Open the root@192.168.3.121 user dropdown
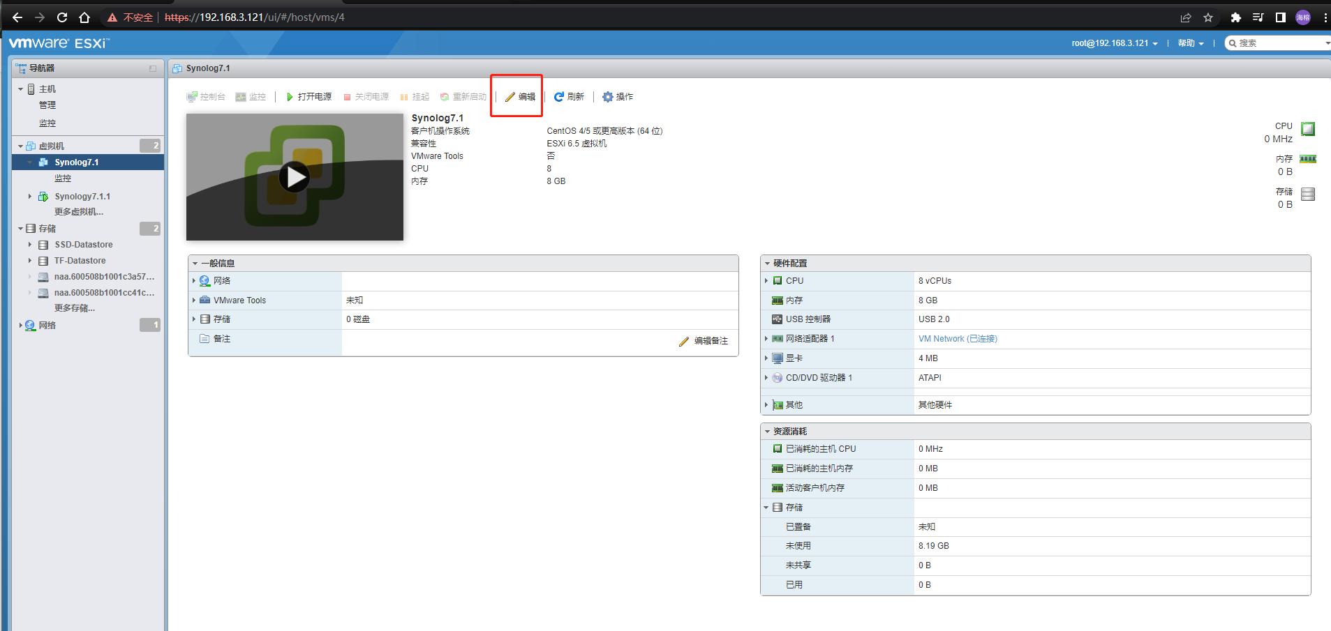The image size is (1331, 631). click(x=1115, y=43)
